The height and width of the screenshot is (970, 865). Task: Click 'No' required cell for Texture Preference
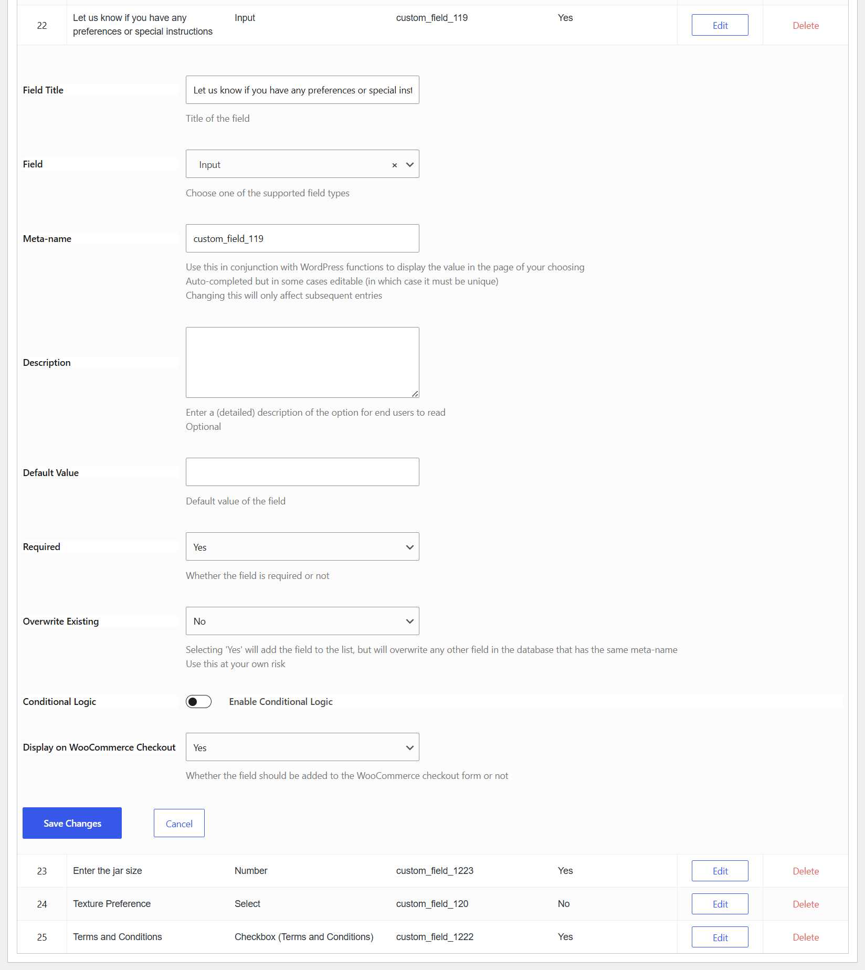pyautogui.click(x=564, y=904)
